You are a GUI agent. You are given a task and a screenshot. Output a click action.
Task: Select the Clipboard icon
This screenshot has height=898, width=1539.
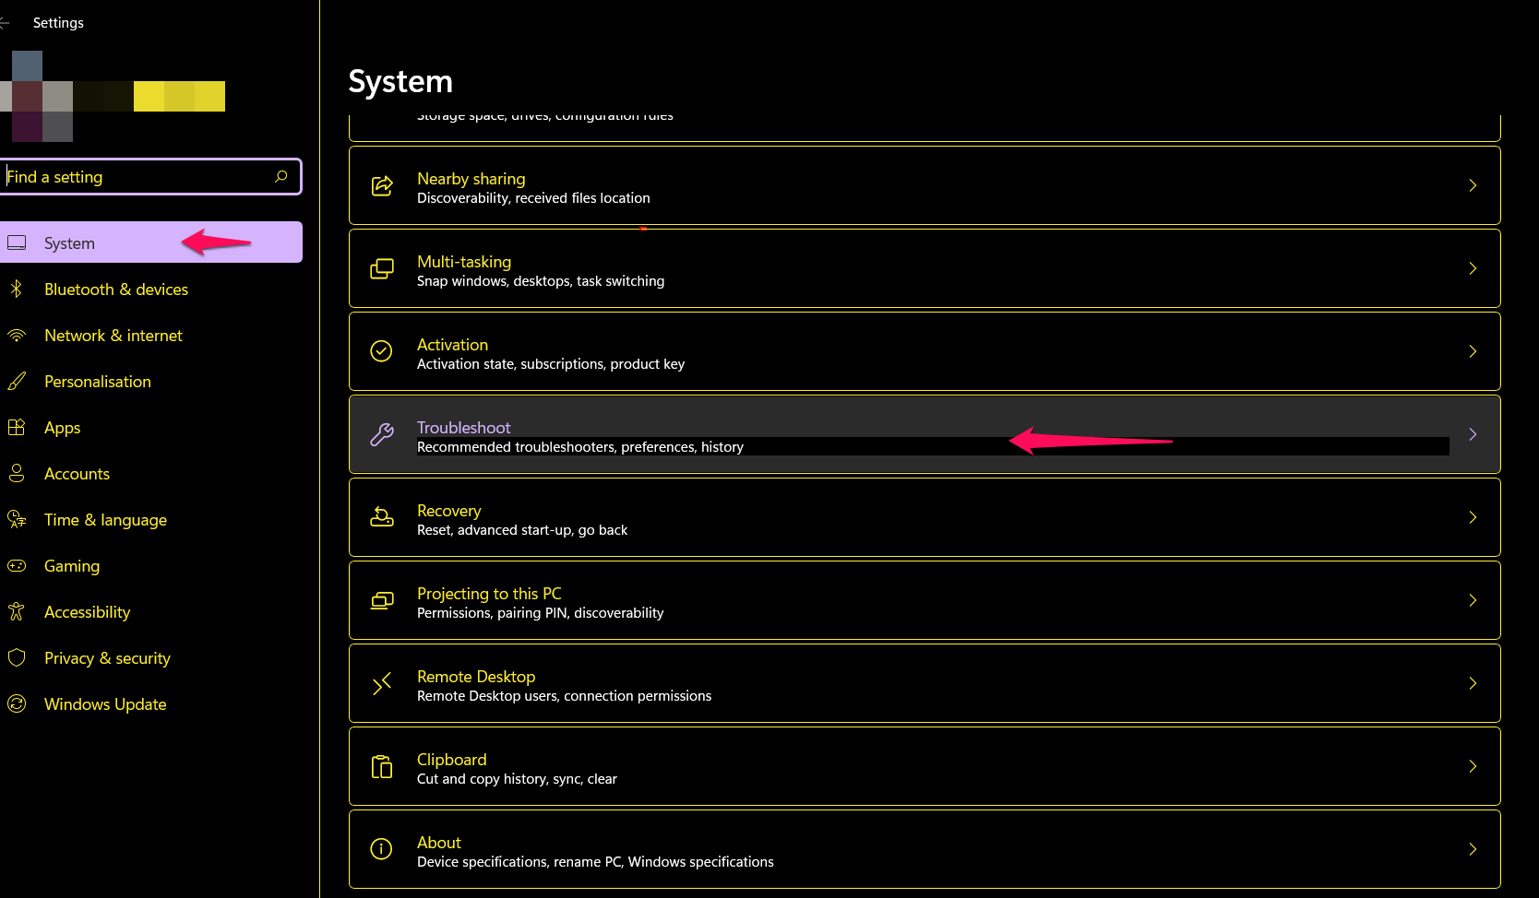pos(381,766)
